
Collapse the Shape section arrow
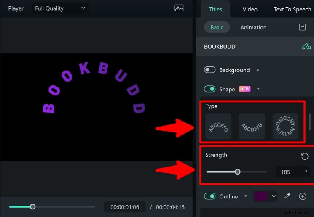pyautogui.click(x=258, y=89)
